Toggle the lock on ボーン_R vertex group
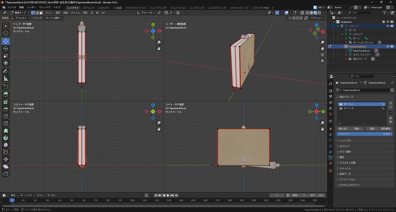This screenshot has width=396, height=212. 383,108
